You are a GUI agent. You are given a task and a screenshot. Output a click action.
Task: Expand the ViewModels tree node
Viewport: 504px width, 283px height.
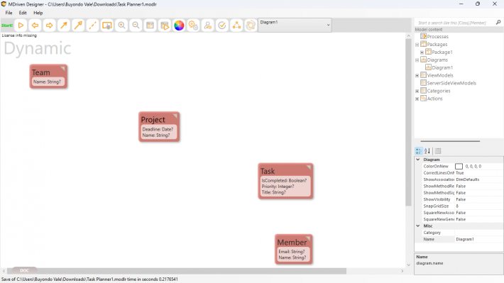pyautogui.click(x=417, y=75)
